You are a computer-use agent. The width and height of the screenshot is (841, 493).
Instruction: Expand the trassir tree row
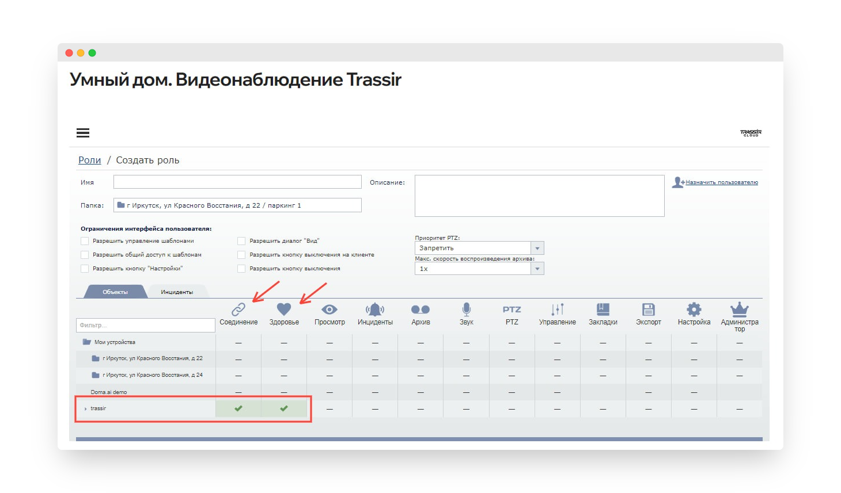click(86, 409)
